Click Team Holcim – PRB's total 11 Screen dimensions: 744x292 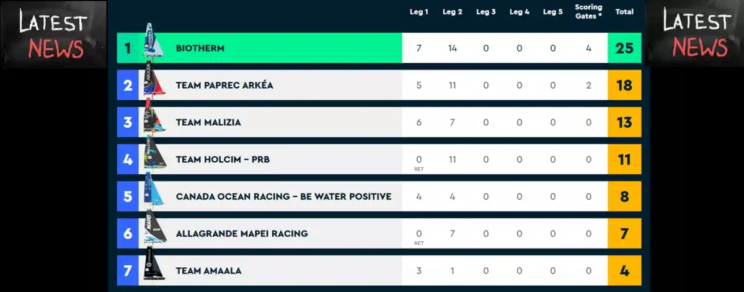[624, 160]
